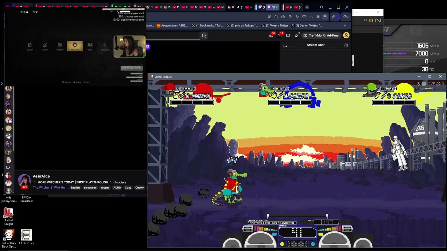Click red player's 5/8 points score
447x251 pixels.
coord(192,96)
